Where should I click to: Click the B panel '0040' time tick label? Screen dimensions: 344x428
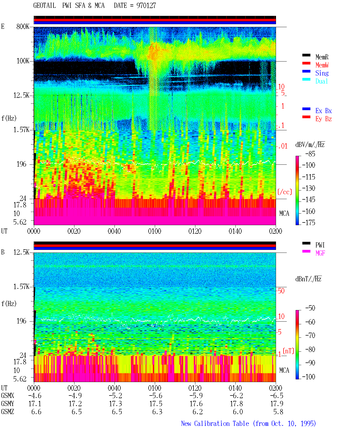(x=114, y=388)
